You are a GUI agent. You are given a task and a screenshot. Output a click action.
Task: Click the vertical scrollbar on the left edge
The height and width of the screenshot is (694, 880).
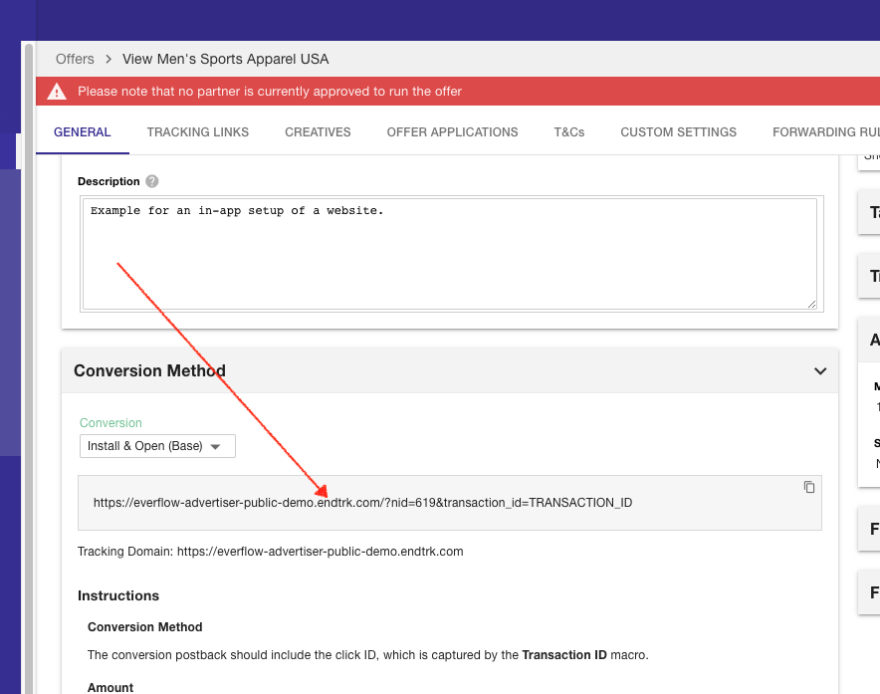tap(29, 368)
